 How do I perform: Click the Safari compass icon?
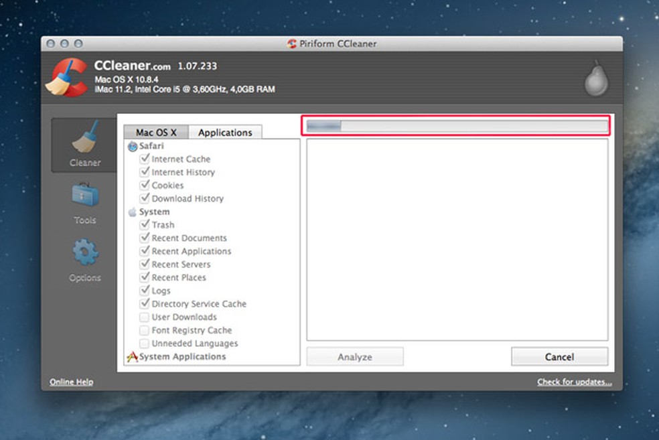click(133, 146)
